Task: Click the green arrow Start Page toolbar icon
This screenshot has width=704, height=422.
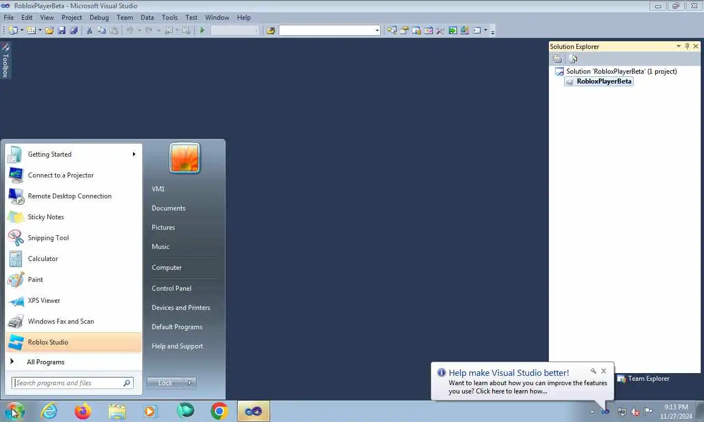Action: click(x=452, y=31)
